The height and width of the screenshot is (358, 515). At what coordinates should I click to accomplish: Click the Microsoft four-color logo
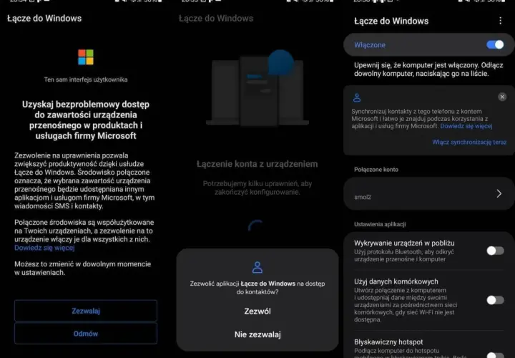86,57
